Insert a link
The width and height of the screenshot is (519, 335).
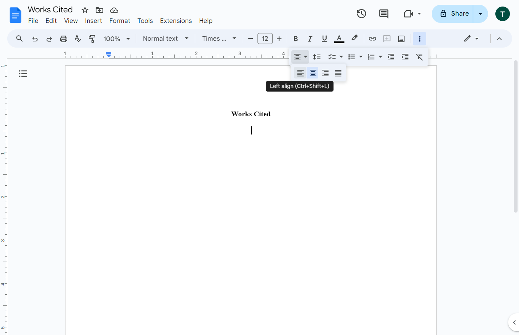click(x=372, y=39)
